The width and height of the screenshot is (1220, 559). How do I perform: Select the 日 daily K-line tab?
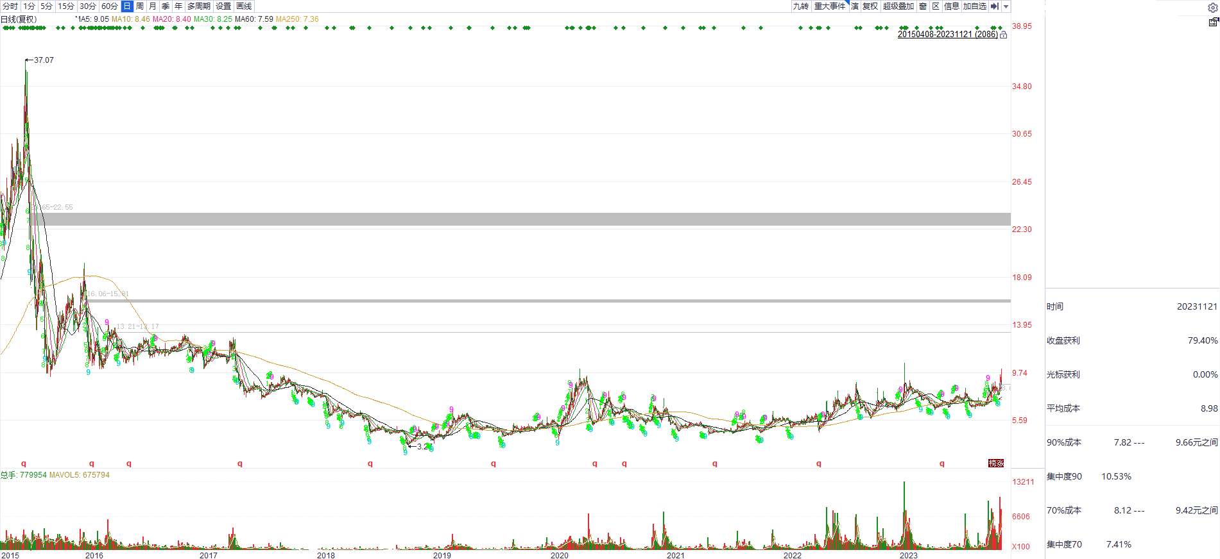pyautogui.click(x=127, y=6)
